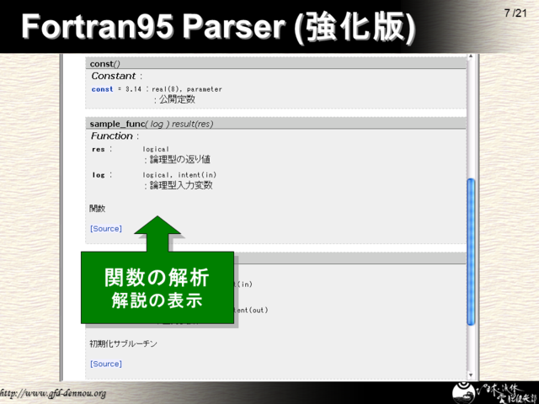Image resolution: width=539 pixels, height=404 pixels.
Task: Click the scrollbar down arrow
Action: tap(471, 374)
